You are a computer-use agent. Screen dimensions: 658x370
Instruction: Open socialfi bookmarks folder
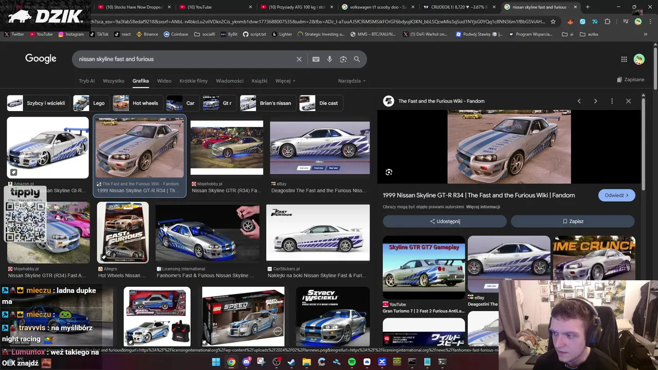pyautogui.click(x=205, y=34)
